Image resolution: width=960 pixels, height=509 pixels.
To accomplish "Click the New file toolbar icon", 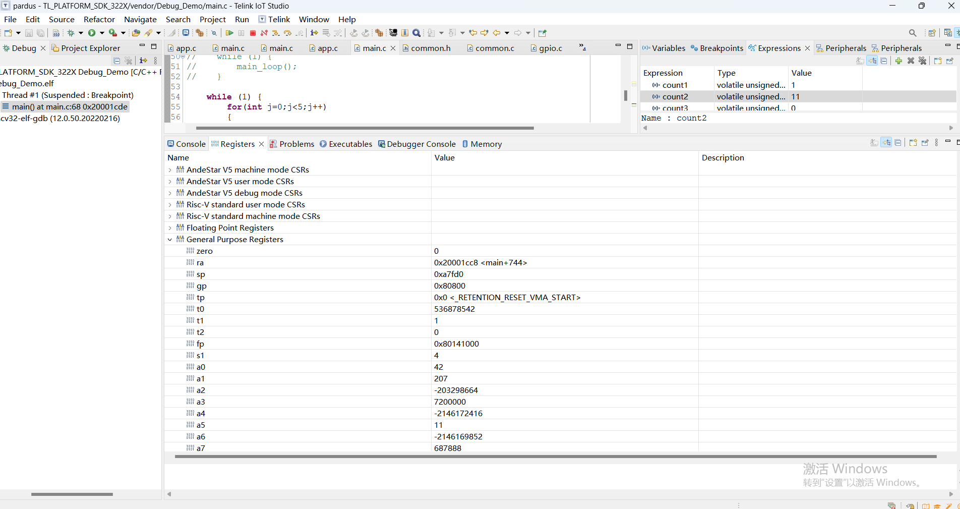I will tap(9, 33).
